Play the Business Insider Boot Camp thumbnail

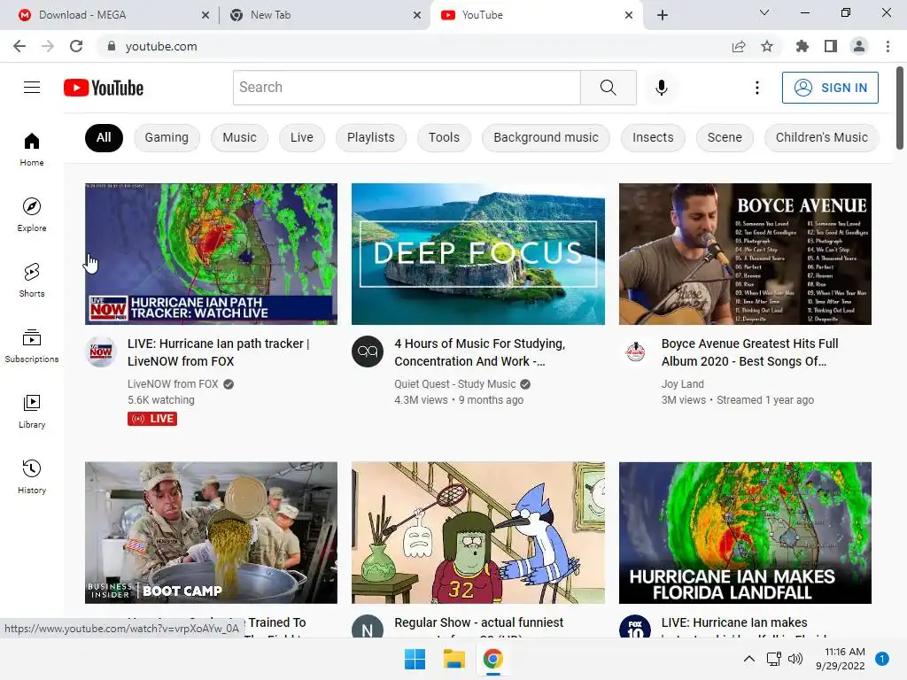point(211,532)
